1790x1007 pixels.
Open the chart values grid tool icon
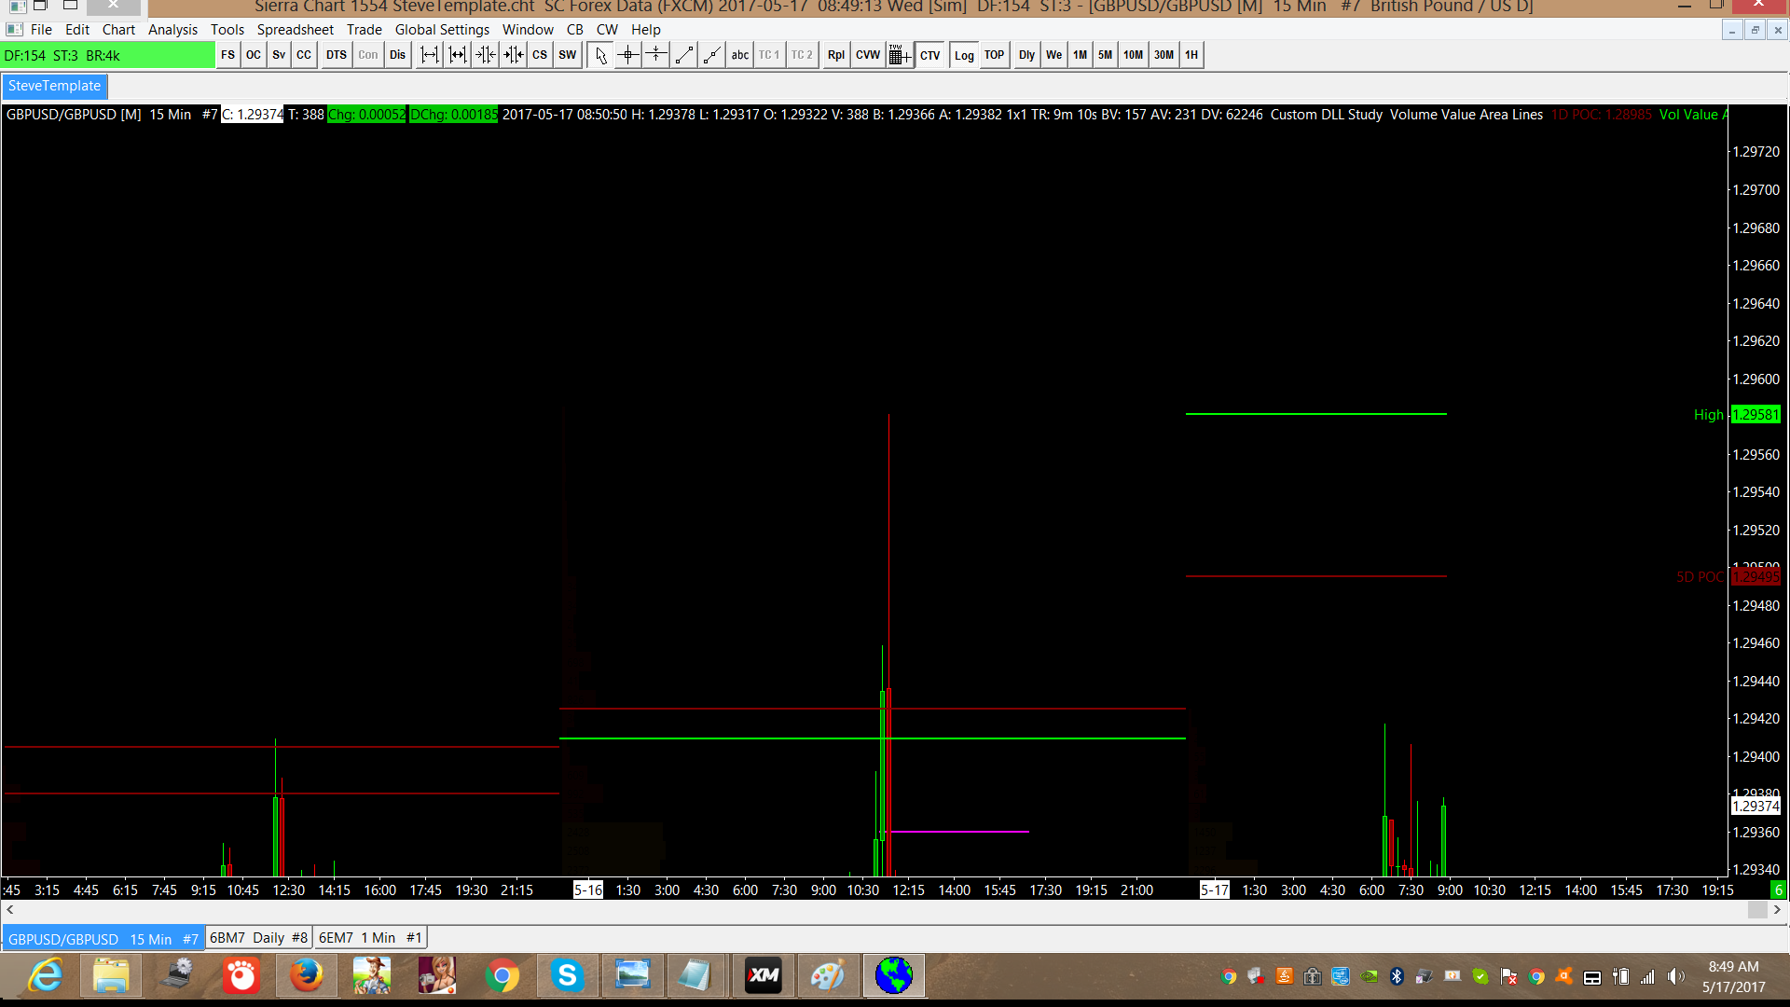[899, 55]
